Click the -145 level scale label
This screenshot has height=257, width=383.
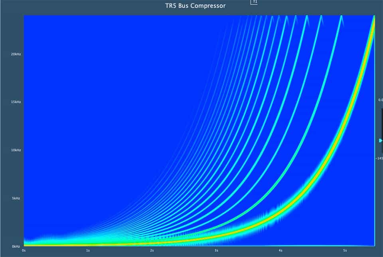coord(379,158)
